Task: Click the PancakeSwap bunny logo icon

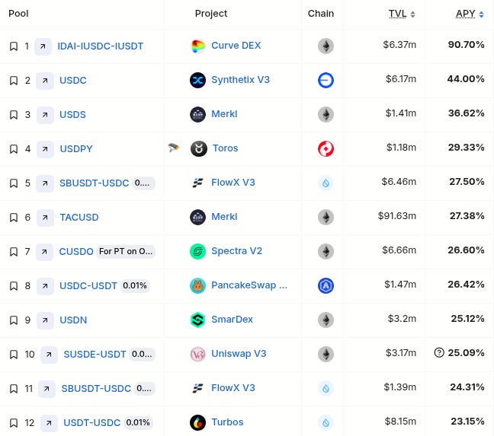Action: [198, 286]
